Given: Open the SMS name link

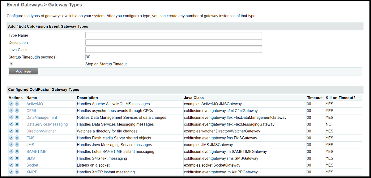Looking at the screenshot, I should tap(31, 158).
